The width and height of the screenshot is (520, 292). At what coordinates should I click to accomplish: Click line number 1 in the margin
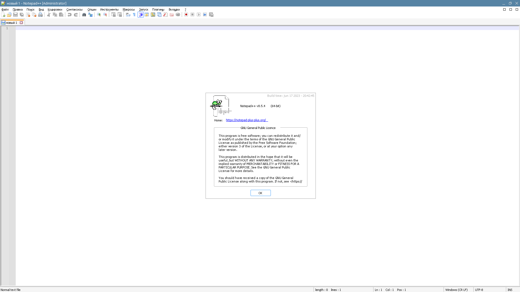[7, 28]
